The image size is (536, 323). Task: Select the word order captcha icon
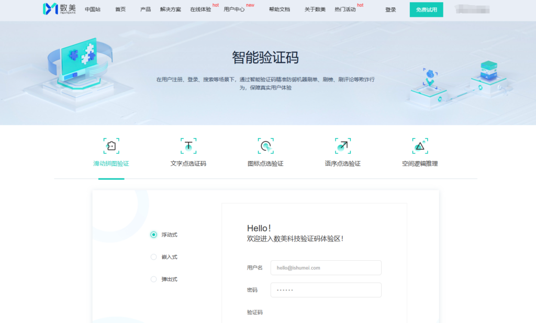coord(342,146)
